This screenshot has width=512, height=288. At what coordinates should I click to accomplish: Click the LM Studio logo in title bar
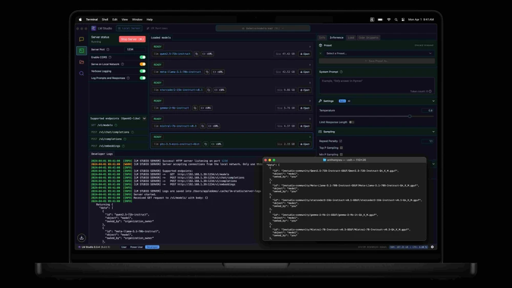point(94,28)
